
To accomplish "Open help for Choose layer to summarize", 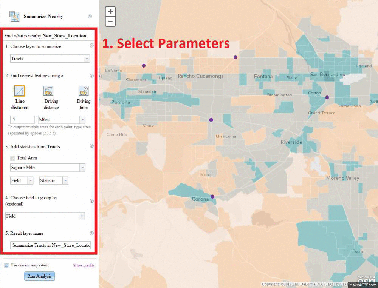I will point(91,46).
